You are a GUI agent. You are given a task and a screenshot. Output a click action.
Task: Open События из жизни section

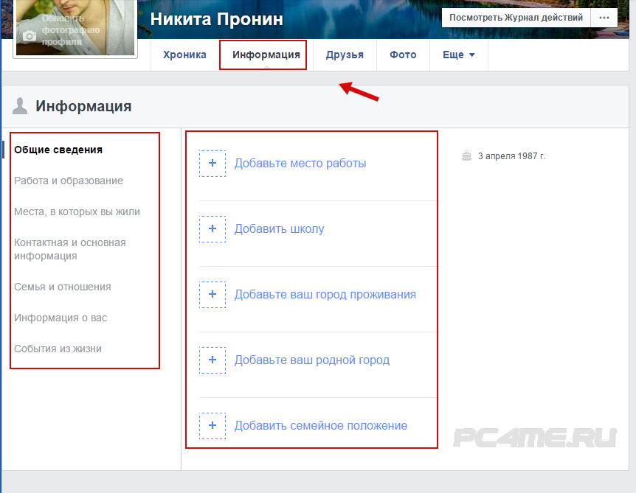click(58, 349)
